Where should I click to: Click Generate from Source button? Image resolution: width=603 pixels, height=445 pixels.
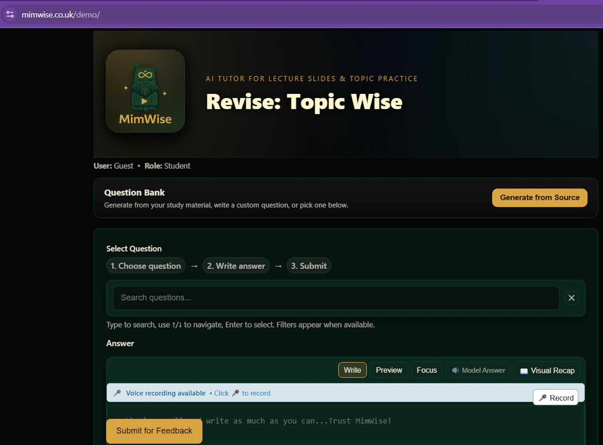click(x=539, y=197)
